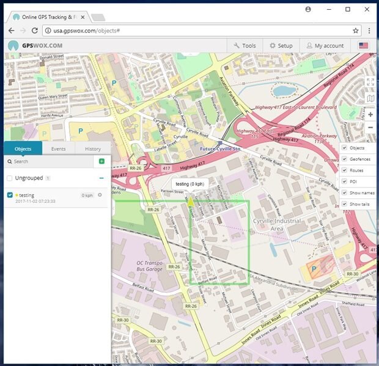Zoom out with the minus button

pyautogui.click(x=370, y=128)
